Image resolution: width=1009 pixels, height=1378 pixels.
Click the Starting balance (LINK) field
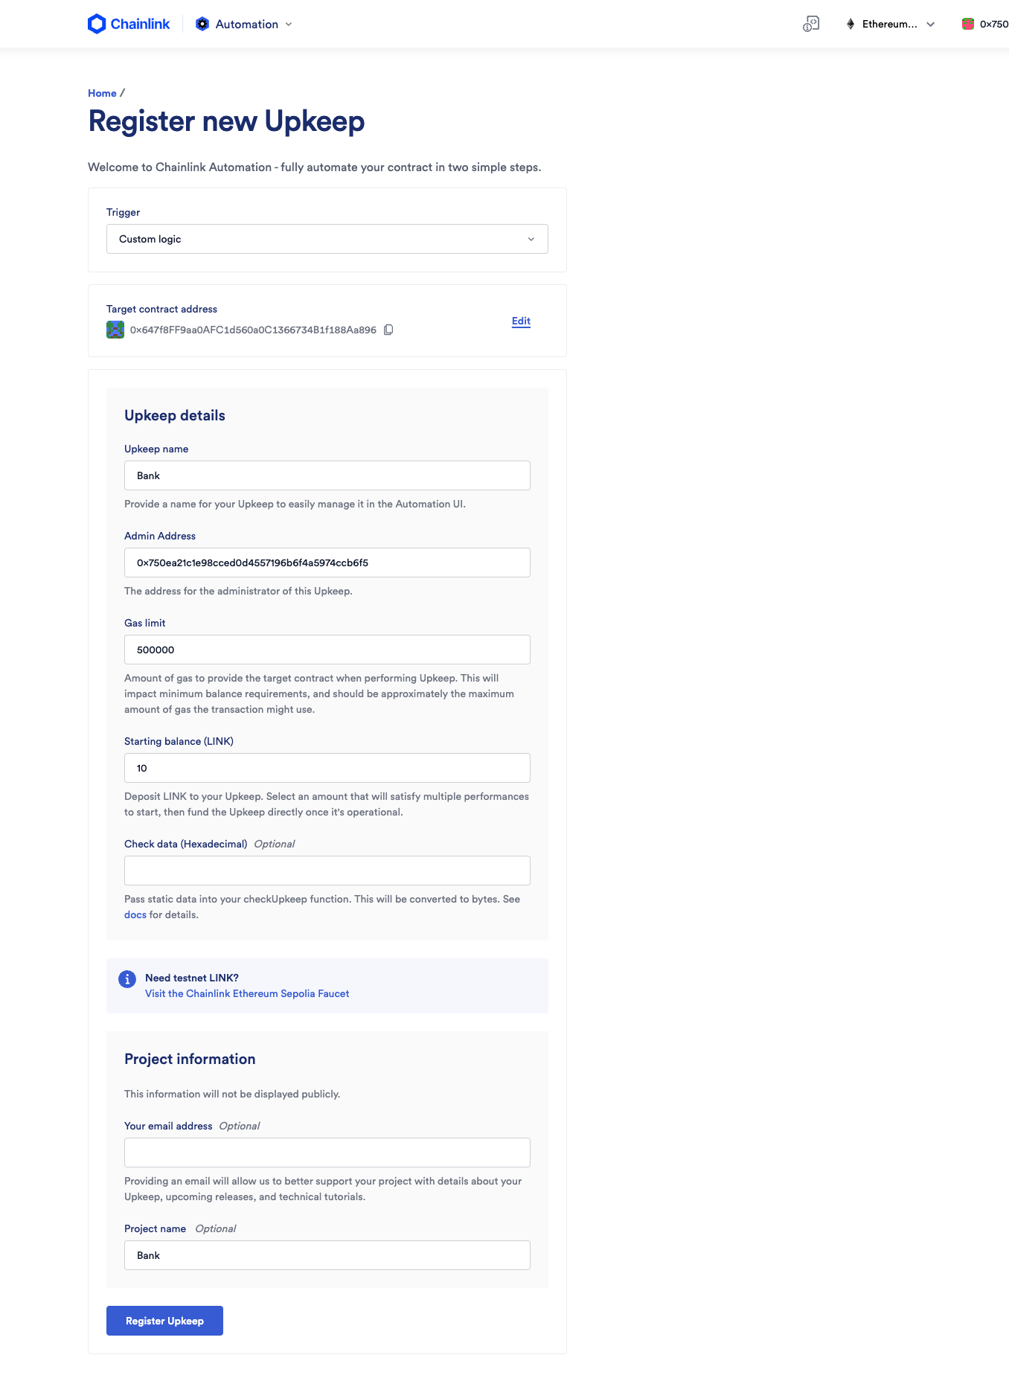327,768
